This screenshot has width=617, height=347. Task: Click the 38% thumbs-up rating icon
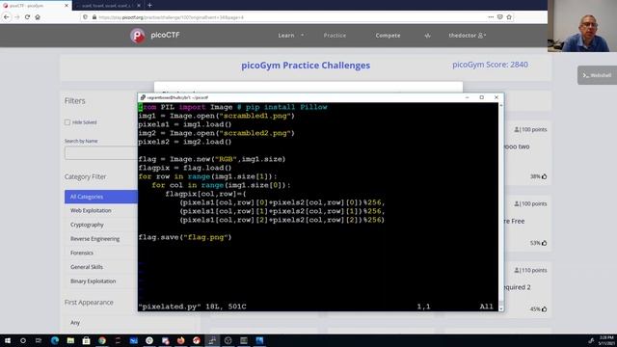(544, 176)
